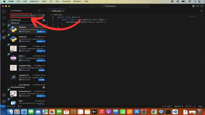Click the C/C++ extension icon

click(13, 58)
